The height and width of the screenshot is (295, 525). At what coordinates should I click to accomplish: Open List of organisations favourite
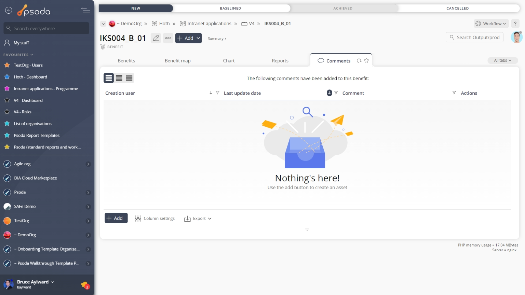tap(32, 124)
